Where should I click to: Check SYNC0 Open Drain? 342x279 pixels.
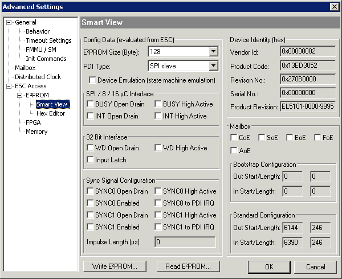click(x=90, y=191)
